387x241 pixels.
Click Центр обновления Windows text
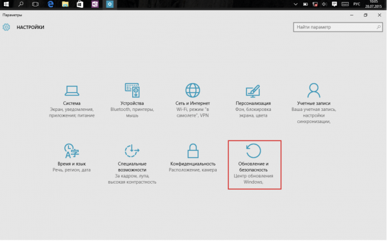coord(253,179)
